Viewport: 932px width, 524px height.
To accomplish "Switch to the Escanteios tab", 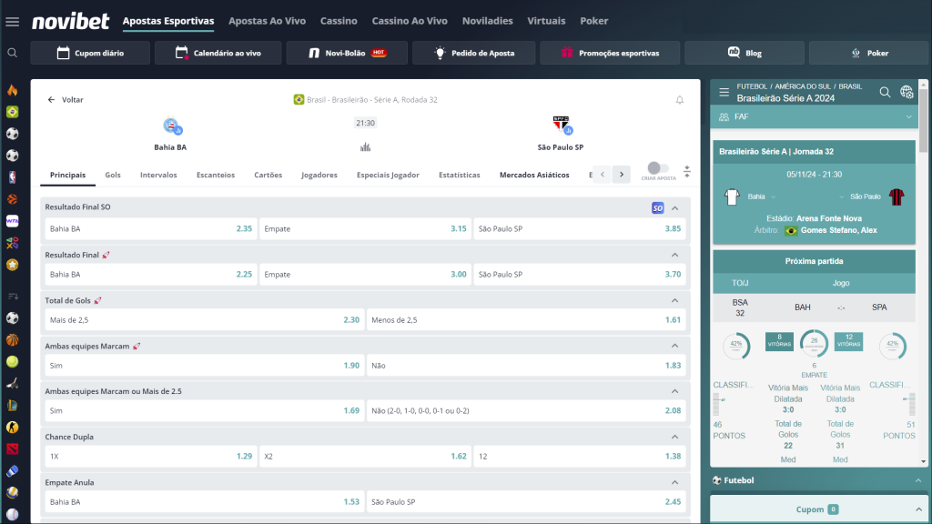I will point(215,175).
